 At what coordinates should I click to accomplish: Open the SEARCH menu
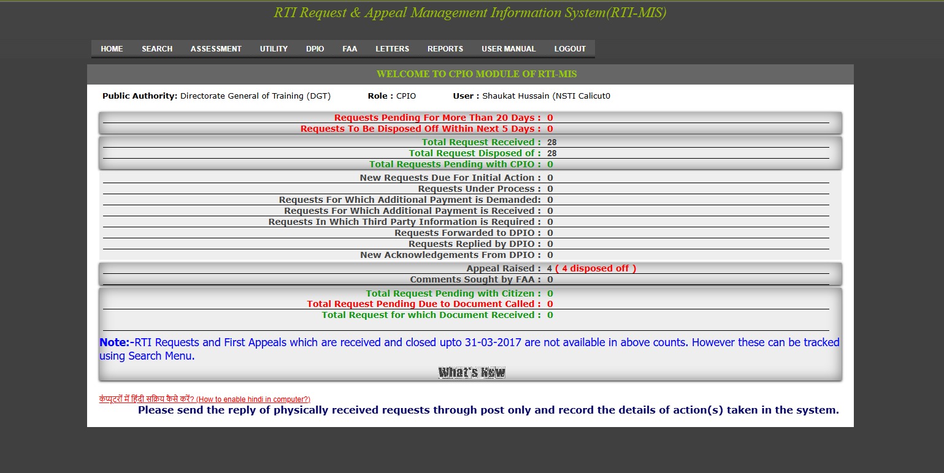click(157, 49)
